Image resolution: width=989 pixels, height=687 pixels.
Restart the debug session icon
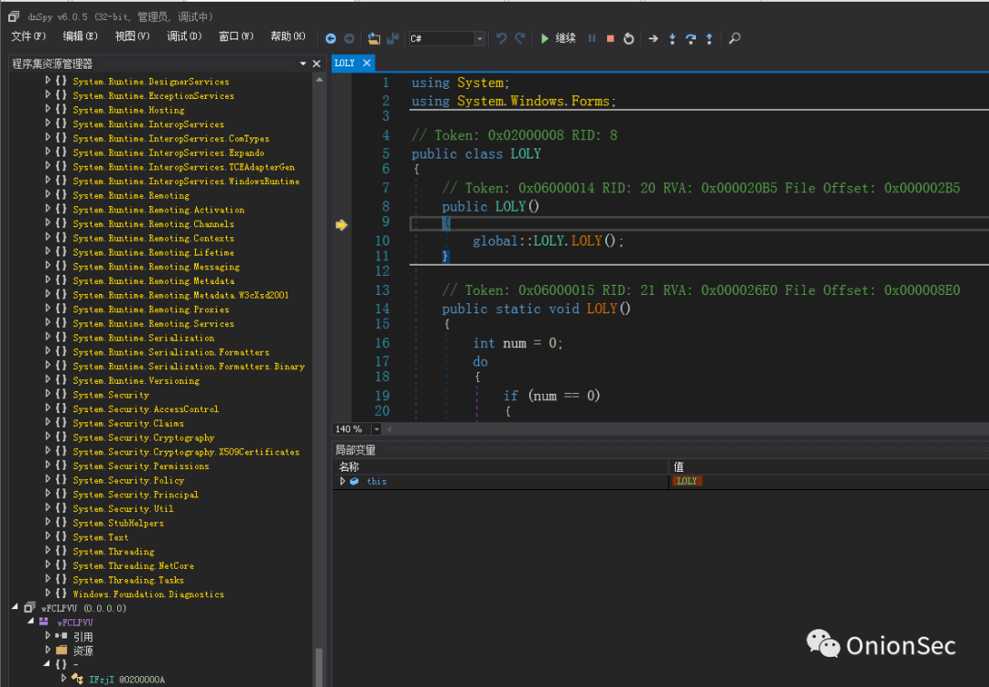[x=628, y=38]
